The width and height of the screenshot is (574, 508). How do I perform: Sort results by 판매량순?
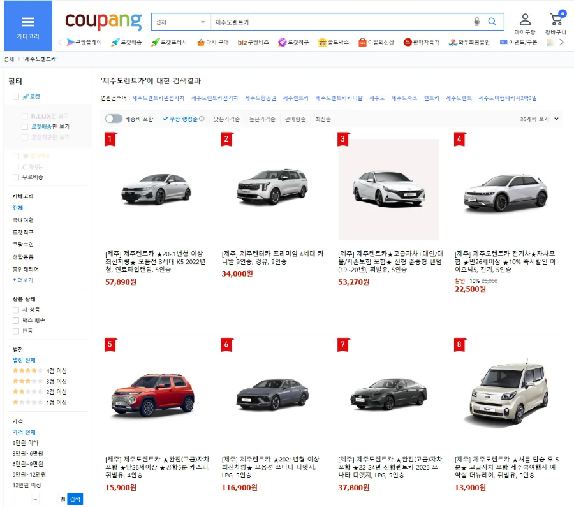click(x=295, y=119)
